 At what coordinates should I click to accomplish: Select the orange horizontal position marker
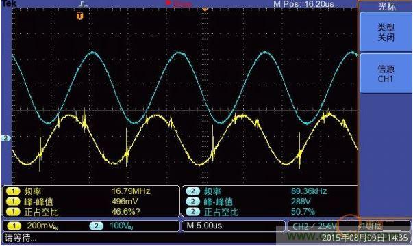[x=205, y=9]
